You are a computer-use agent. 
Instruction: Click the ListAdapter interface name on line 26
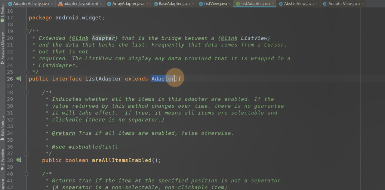pos(103,79)
